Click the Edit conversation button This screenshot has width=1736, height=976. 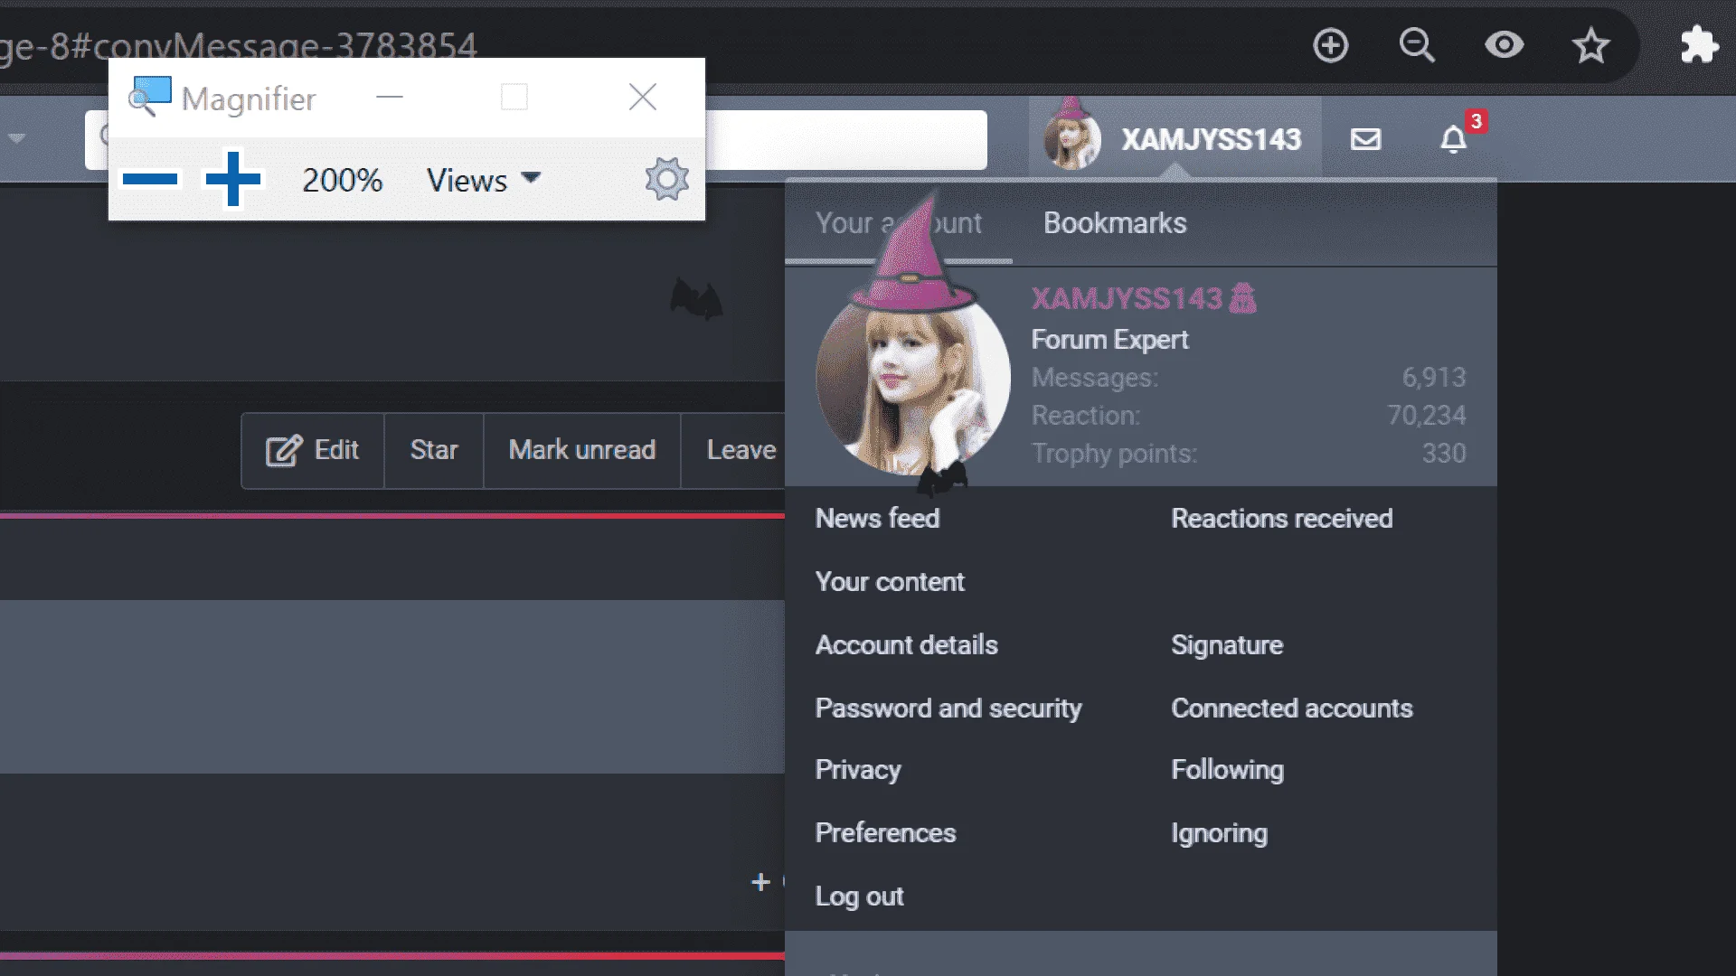tap(313, 450)
